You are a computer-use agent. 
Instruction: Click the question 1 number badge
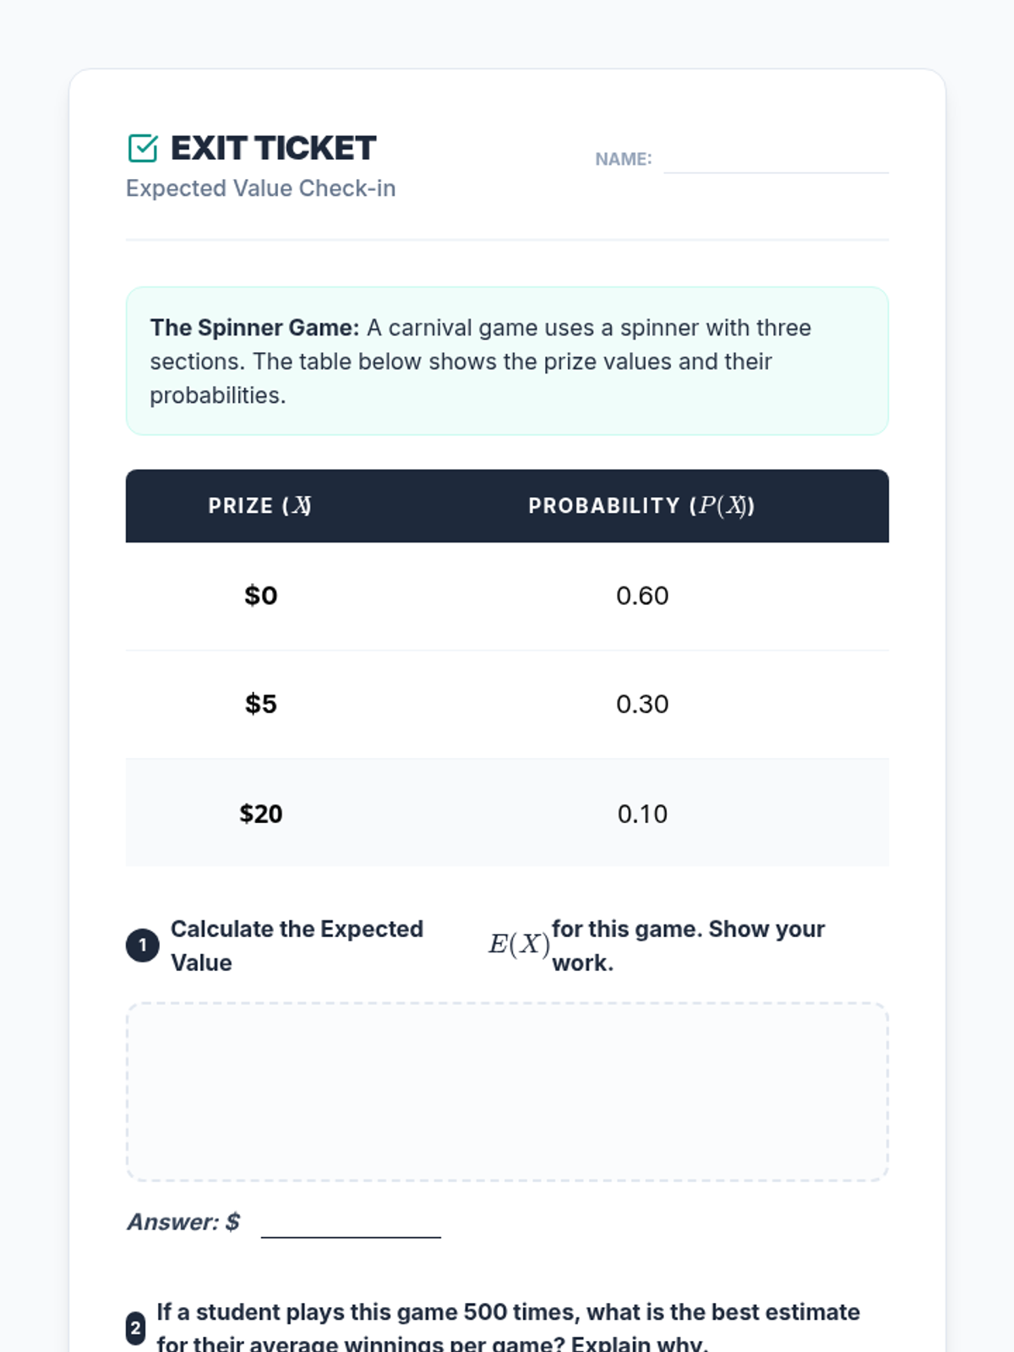point(143,945)
